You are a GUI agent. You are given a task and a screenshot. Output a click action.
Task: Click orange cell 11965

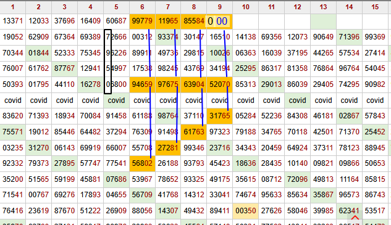pos(168,21)
